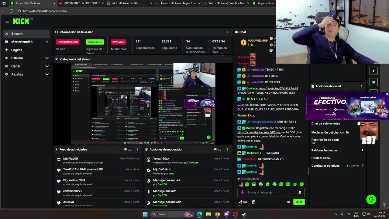Send the pointing hand quick emote
The height and width of the screenshot is (219, 389).
tap(241, 184)
